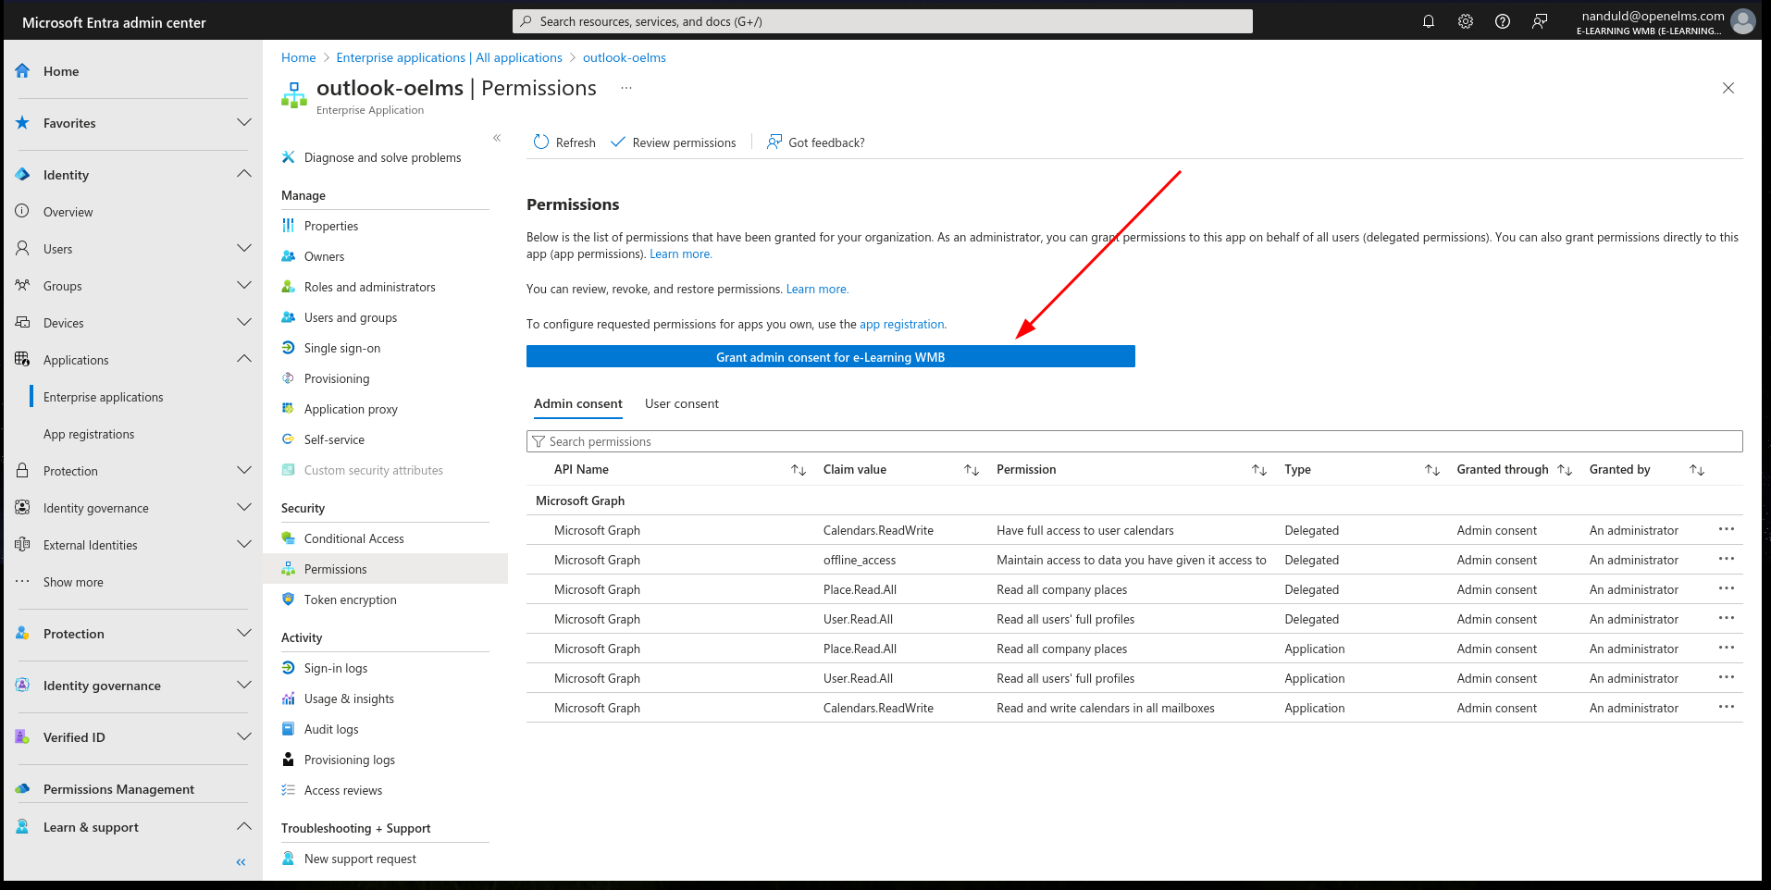The height and width of the screenshot is (890, 1771).
Task: Switch to the User consent tab
Action: pyautogui.click(x=682, y=404)
